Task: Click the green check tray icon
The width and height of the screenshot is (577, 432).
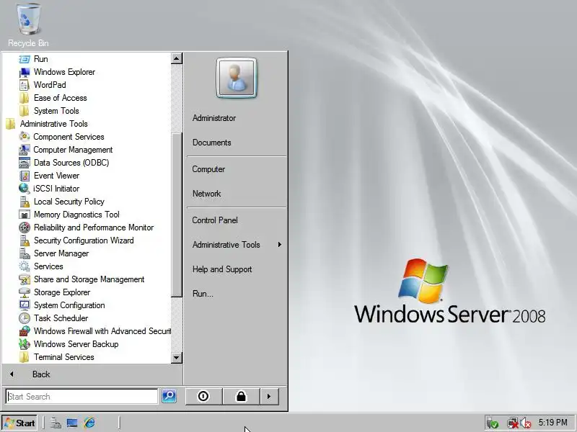Action: 493,423
